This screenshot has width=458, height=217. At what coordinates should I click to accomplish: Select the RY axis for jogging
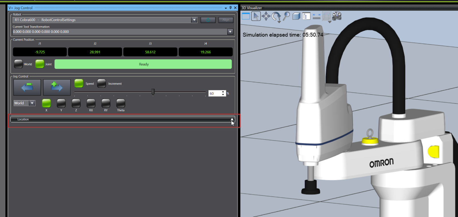[x=106, y=103]
